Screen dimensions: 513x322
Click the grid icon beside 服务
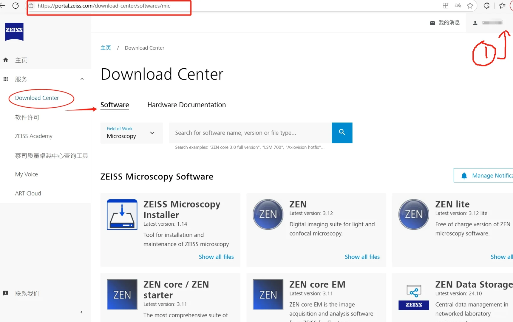pos(6,79)
